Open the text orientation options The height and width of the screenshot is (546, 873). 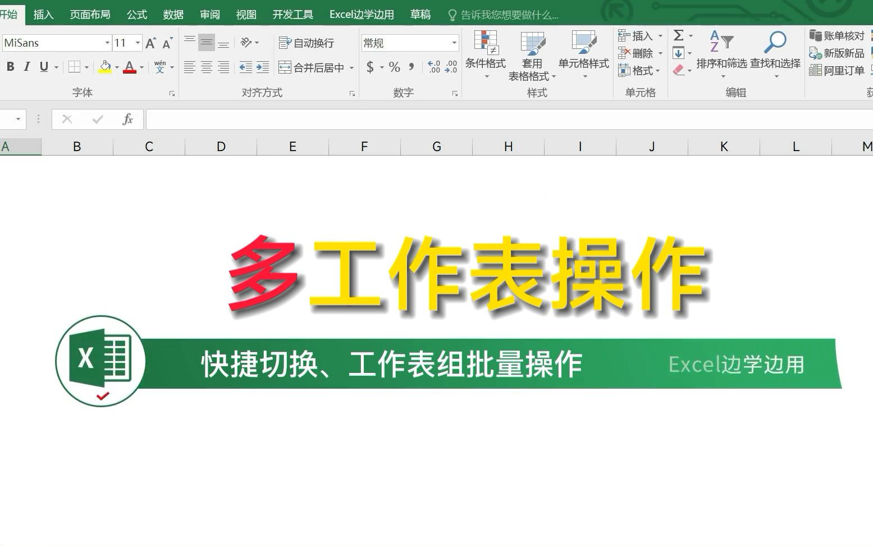pyautogui.click(x=249, y=43)
